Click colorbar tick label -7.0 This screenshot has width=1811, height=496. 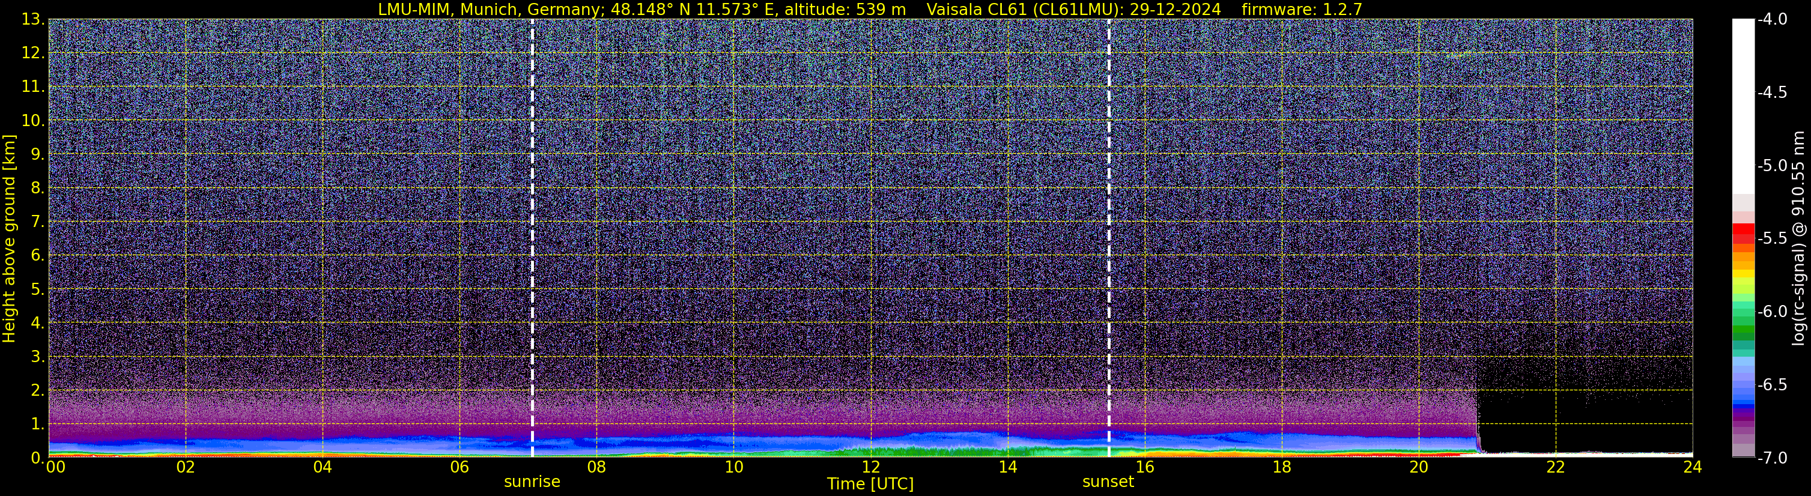(1773, 458)
